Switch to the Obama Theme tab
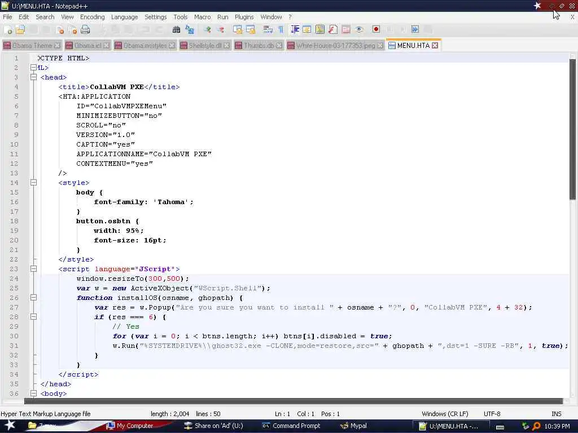This screenshot has width=578, height=433. pyautogui.click(x=32, y=45)
